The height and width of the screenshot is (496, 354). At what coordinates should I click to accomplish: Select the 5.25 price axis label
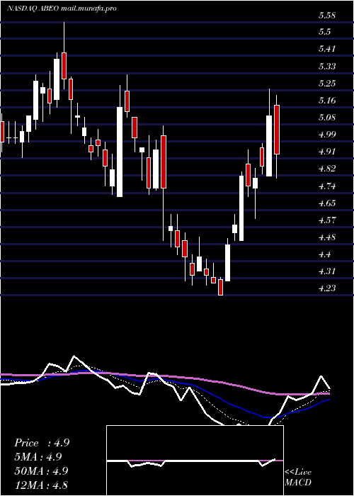pos(327,84)
